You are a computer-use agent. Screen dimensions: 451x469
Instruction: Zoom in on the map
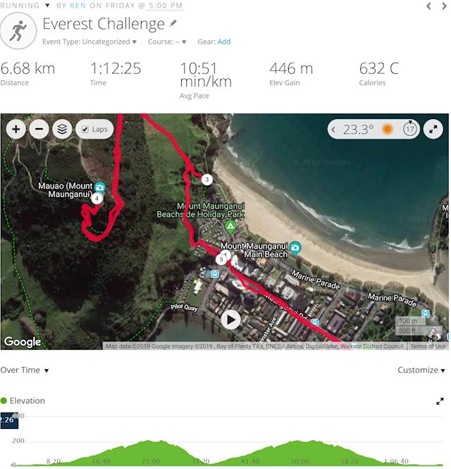point(16,129)
